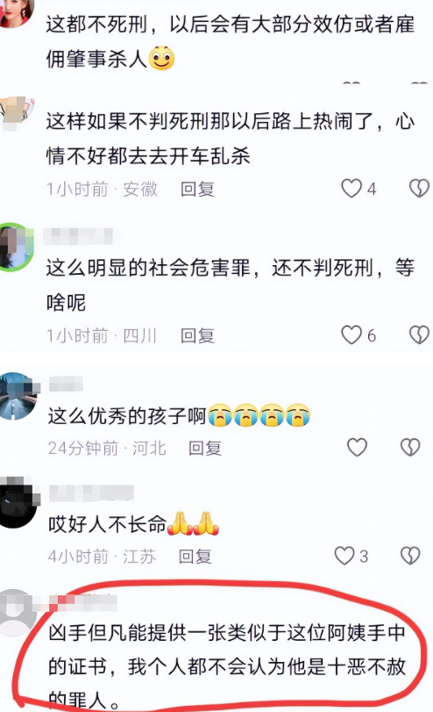Dislike the Anhui comment via broken heart
This screenshot has width=433, height=712.
tap(419, 188)
